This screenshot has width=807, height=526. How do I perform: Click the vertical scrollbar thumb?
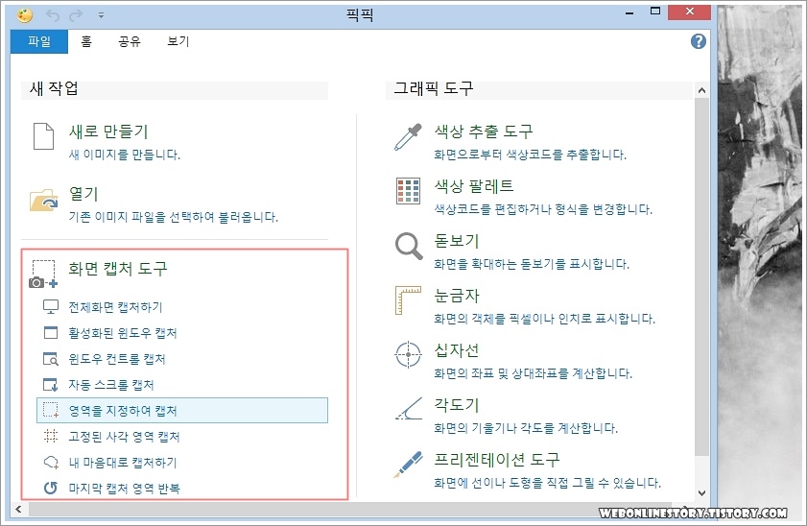tap(701, 276)
